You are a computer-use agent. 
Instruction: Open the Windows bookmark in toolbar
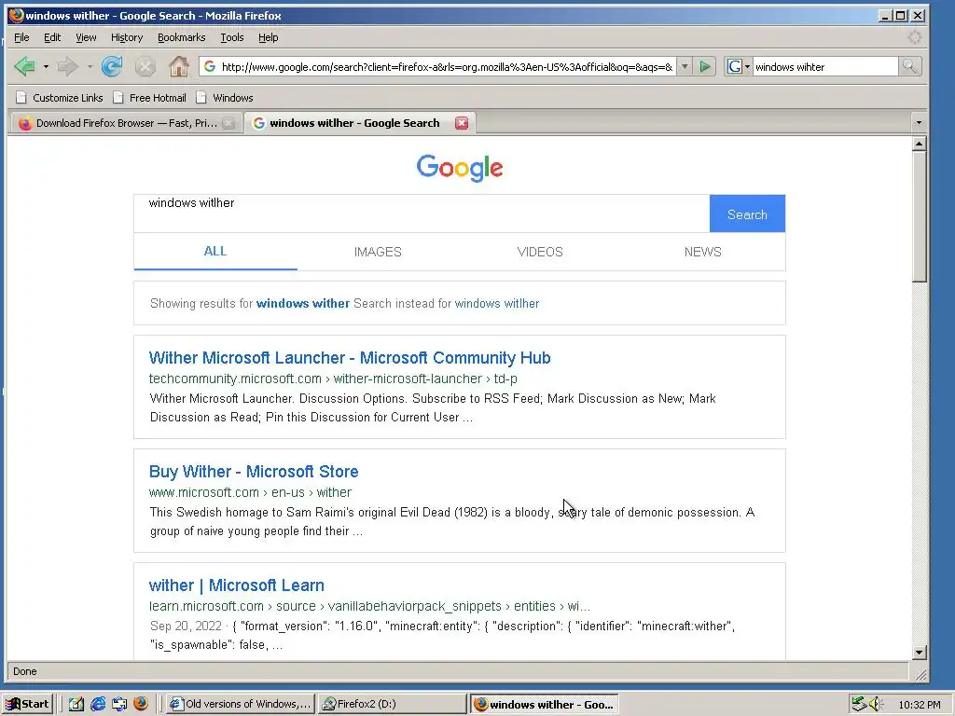pos(225,97)
